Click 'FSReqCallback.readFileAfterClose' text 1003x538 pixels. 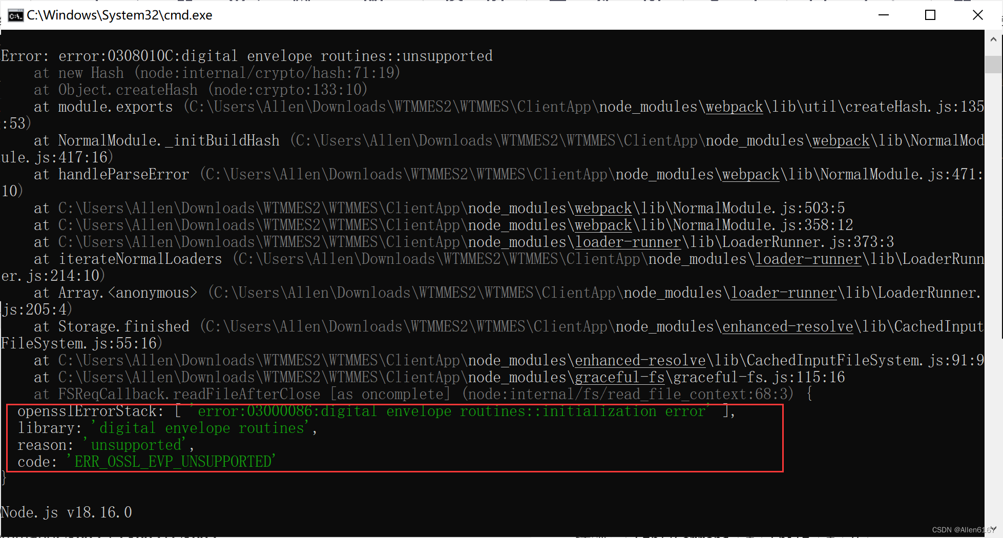[x=189, y=394]
